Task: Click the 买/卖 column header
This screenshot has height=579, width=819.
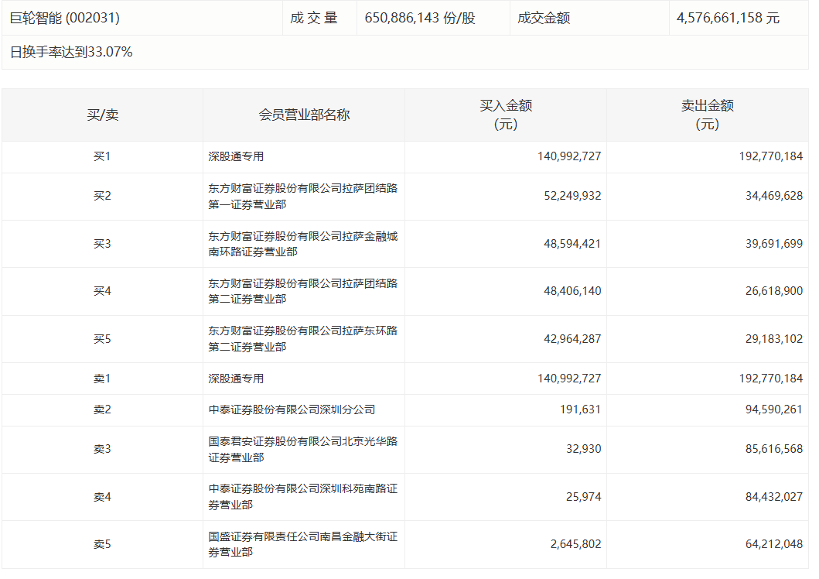Action: click(x=102, y=115)
